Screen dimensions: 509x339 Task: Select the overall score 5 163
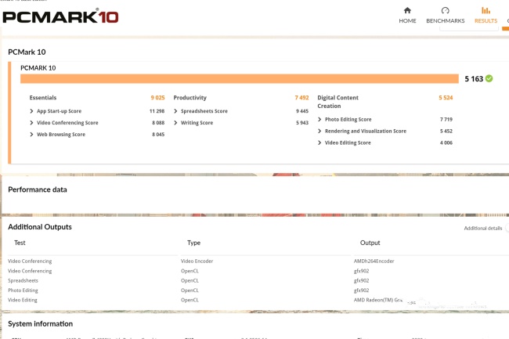474,79
